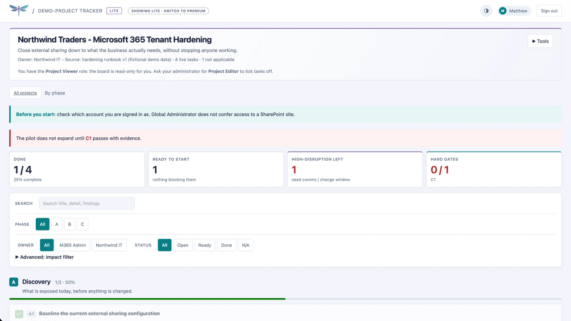This screenshot has height=321, width=571.
Task: Click the Hard Gates 0/1 card
Action: coord(494,169)
